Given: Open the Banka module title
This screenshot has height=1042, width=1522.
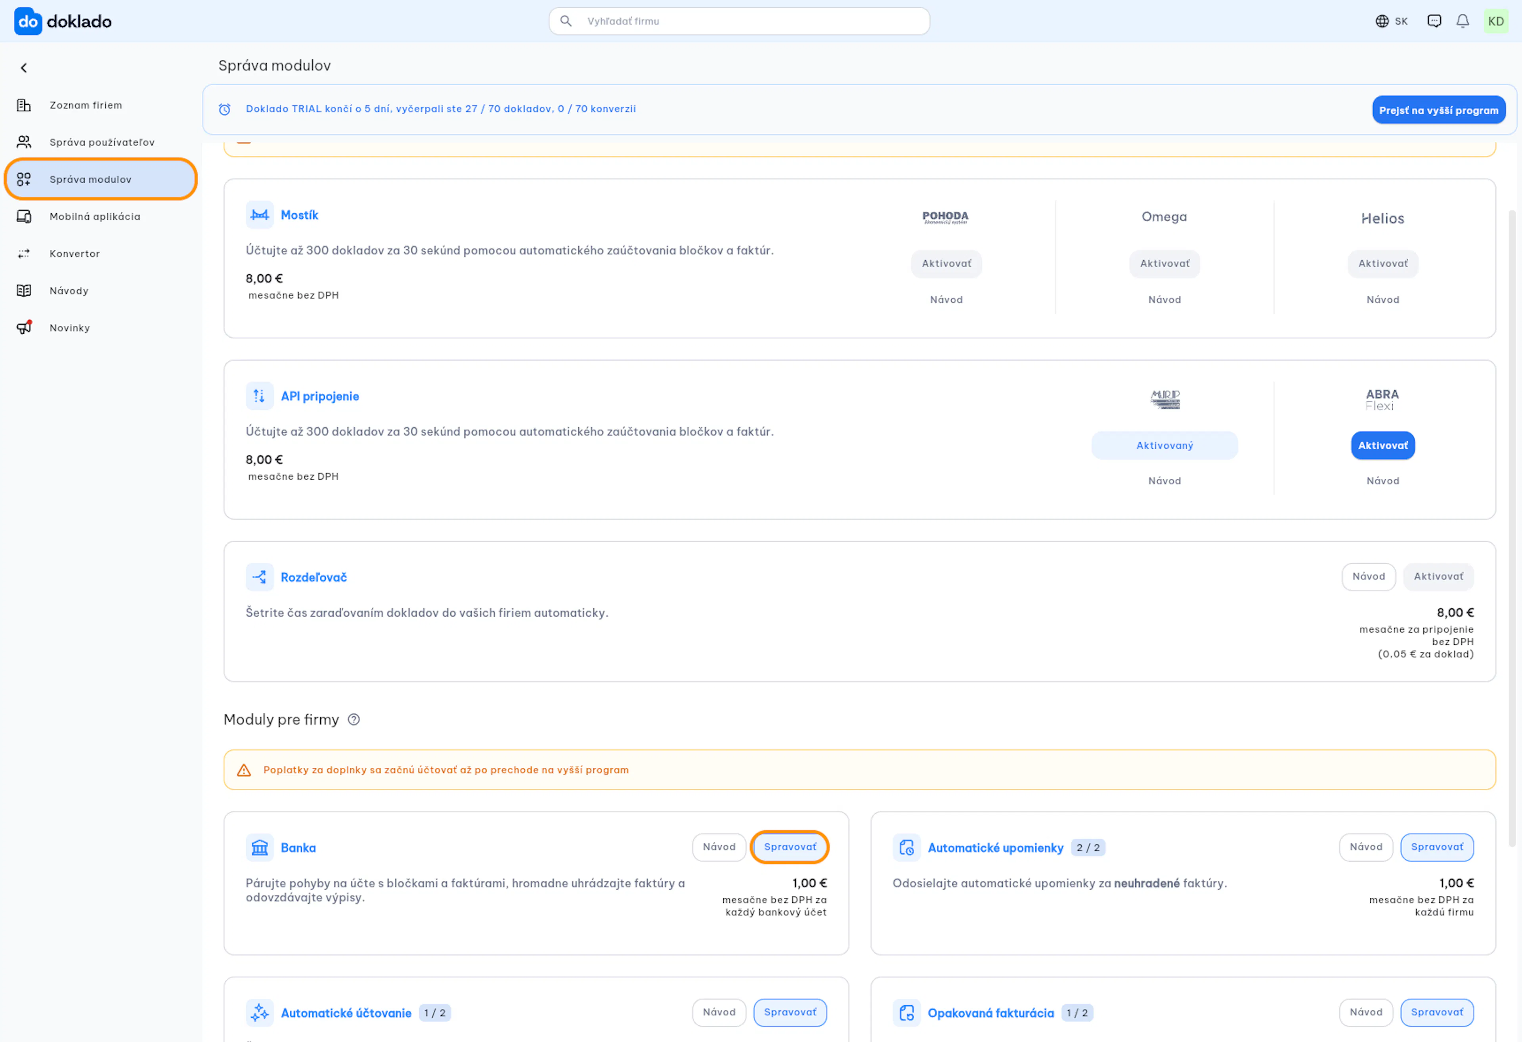Looking at the screenshot, I should (298, 848).
